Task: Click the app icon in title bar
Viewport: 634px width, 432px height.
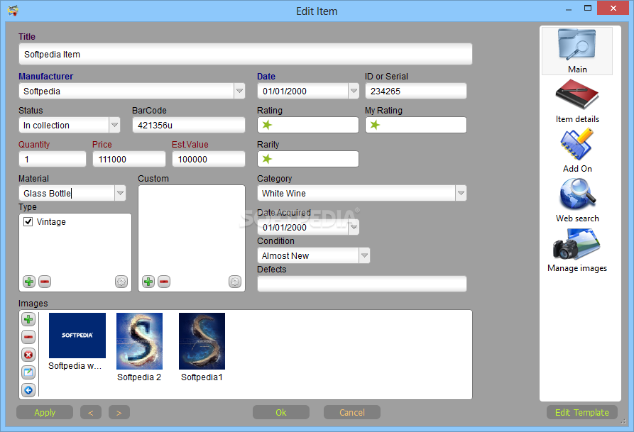Action: [x=13, y=10]
